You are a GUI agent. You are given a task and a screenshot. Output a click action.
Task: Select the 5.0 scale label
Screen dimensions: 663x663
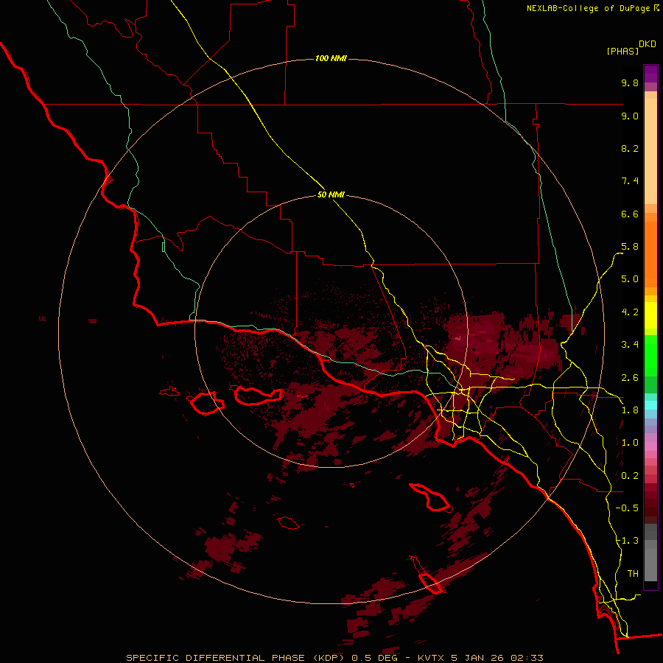click(x=630, y=279)
